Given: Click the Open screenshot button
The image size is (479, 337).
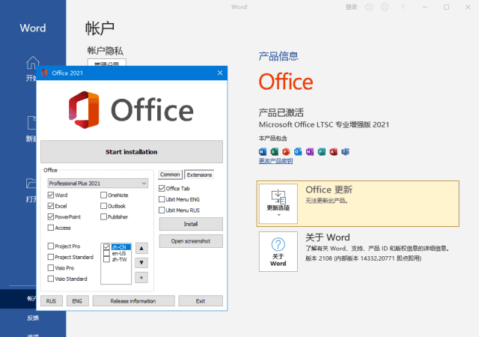Looking at the screenshot, I should click(x=191, y=241).
